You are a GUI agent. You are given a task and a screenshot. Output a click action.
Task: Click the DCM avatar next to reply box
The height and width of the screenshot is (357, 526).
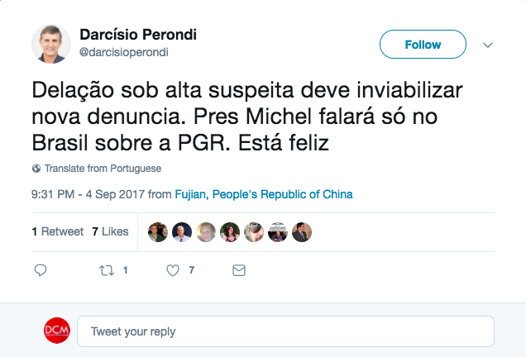[56, 331]
